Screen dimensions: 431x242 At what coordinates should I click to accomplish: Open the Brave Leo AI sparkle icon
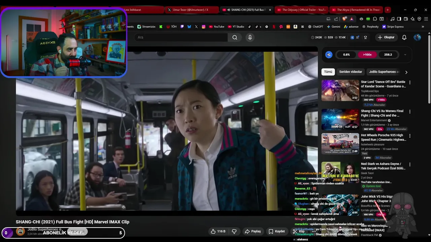pos(412,19)
